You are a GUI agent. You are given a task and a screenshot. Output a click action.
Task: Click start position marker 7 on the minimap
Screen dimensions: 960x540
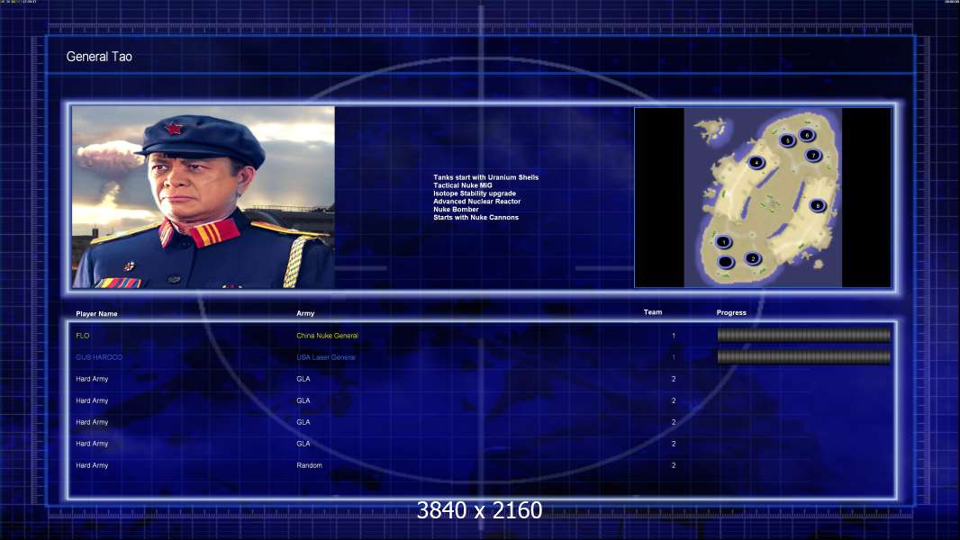[x=813, y=156]
